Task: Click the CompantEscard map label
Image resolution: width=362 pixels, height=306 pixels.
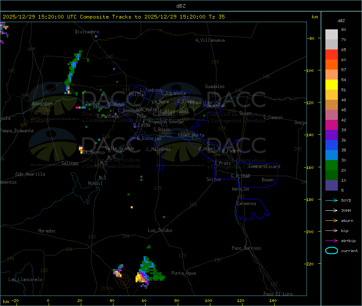Action: tap(264, 166)
